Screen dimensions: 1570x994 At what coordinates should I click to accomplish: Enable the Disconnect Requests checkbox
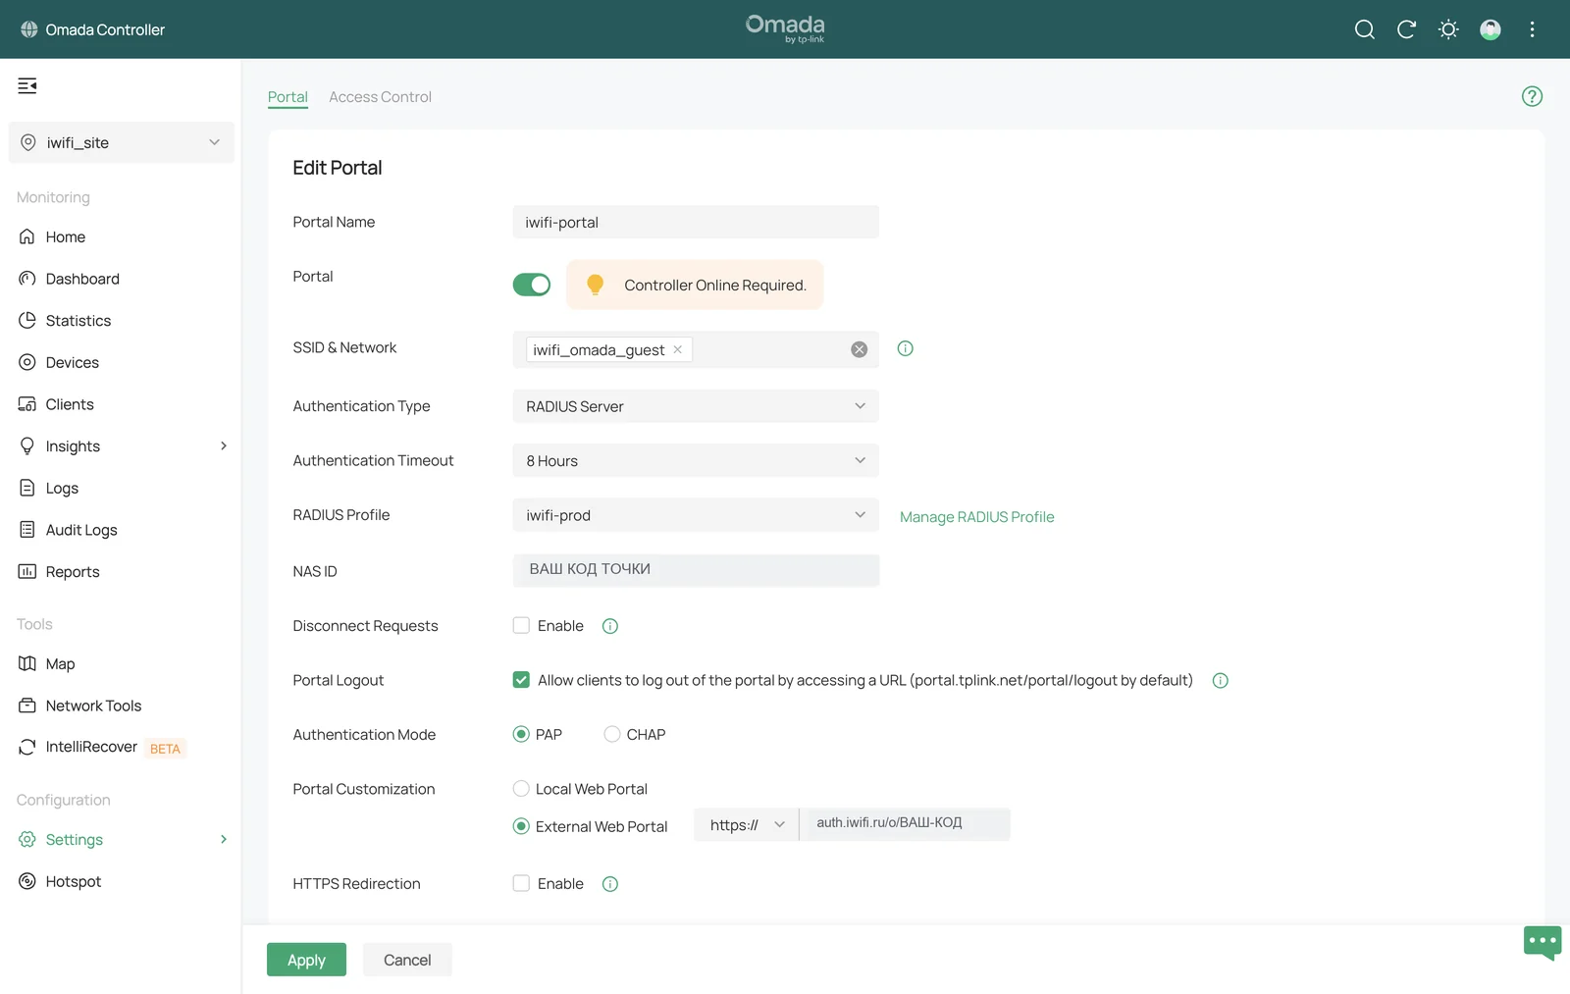[x=521, y=625]
